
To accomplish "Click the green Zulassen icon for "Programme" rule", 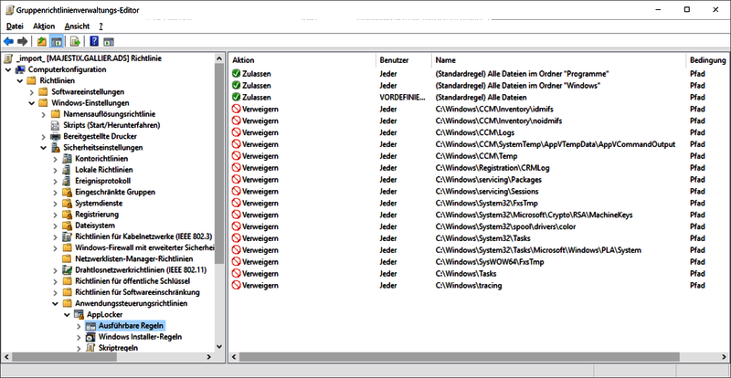I will (237, 74).
